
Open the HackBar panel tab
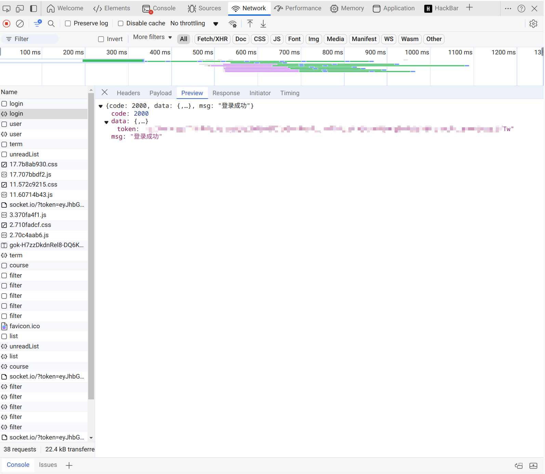click(441, 8)
